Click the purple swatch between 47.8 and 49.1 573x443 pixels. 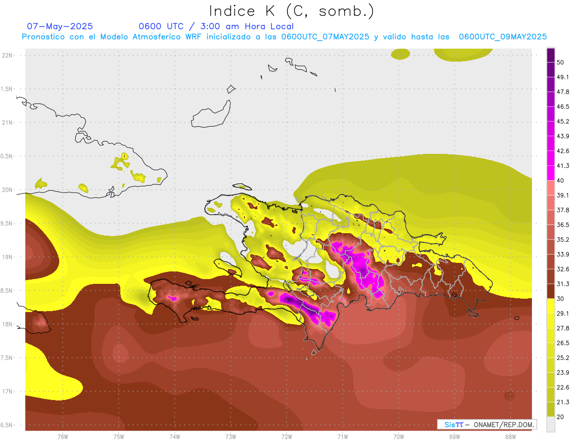(551, 84)
